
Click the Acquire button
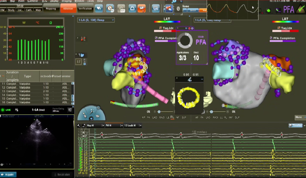point(9,174)
